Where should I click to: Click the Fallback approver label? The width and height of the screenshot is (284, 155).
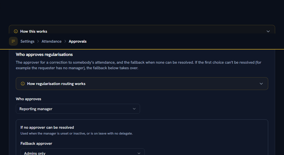36,143
